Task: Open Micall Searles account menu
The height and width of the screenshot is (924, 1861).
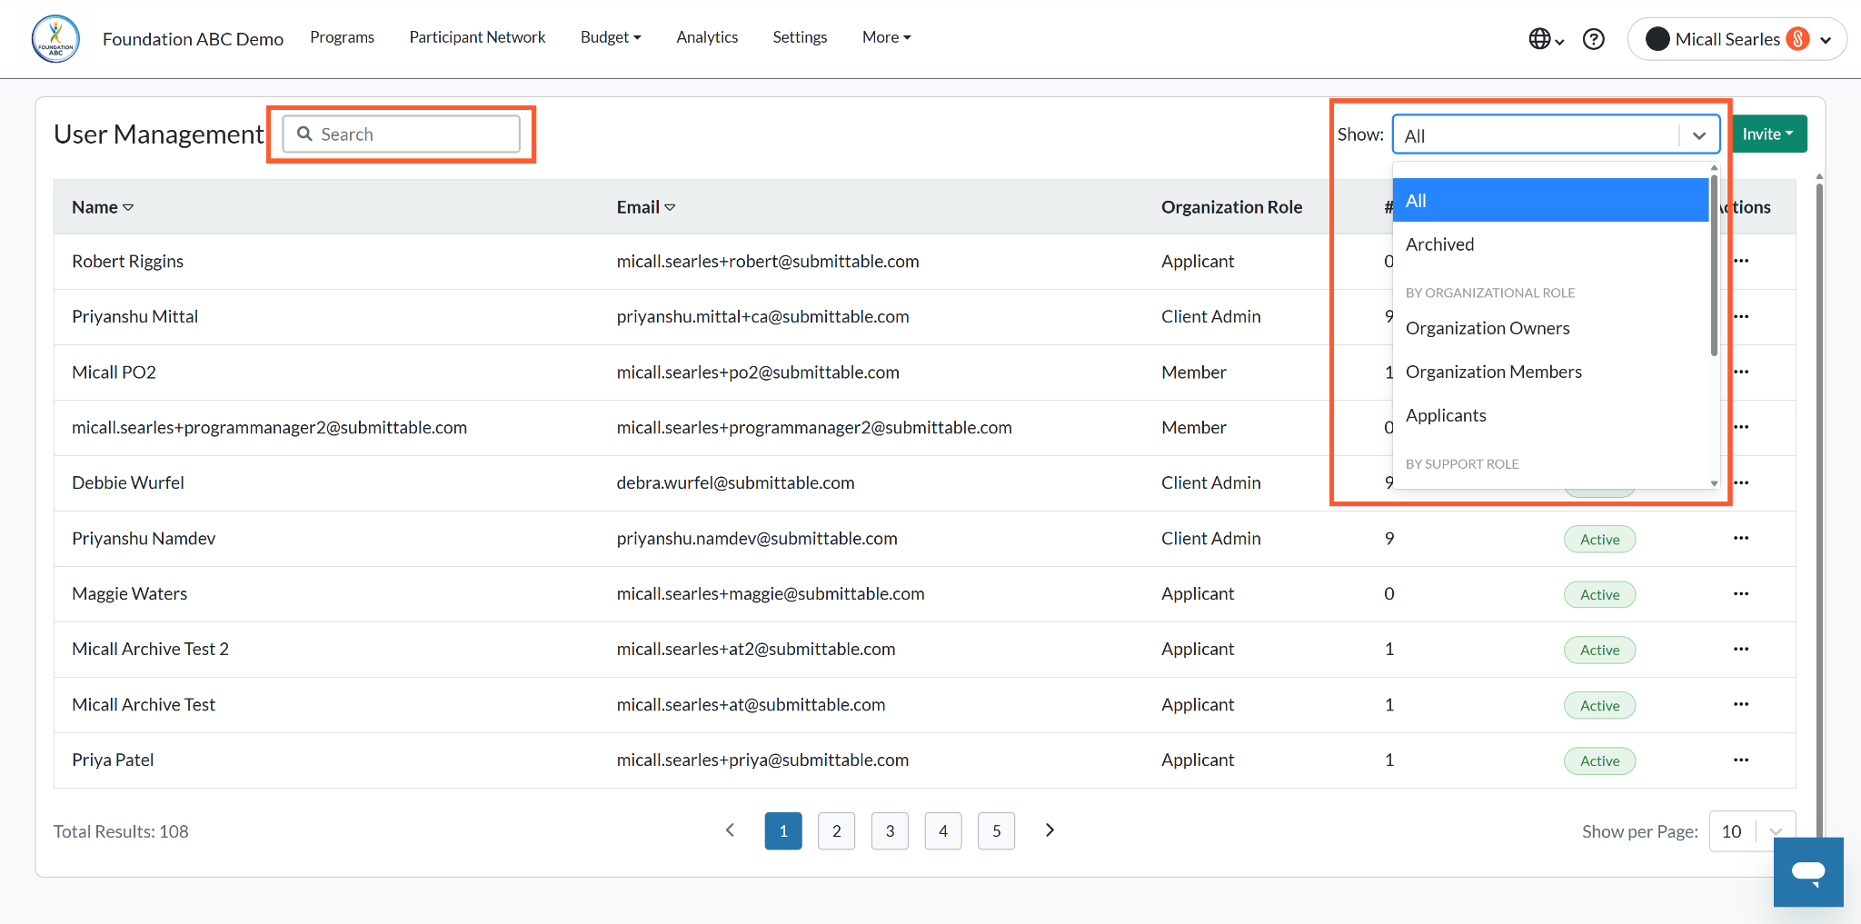Action: pos(1737,39)
